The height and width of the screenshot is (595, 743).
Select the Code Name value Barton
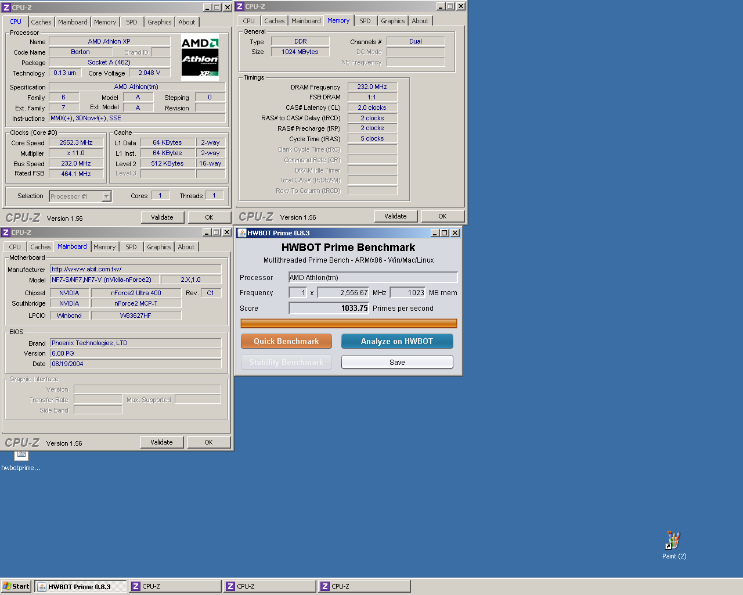pyautogui.click(x=81, y=52)
